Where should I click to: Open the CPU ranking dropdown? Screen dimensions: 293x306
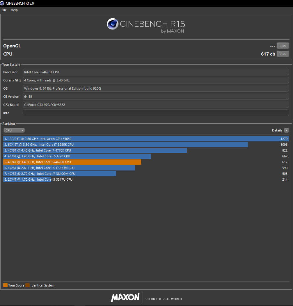click(14, 130)
